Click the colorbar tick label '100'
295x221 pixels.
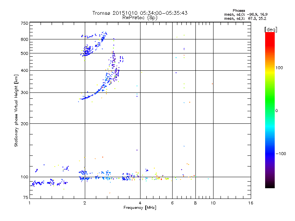(279, 68)
